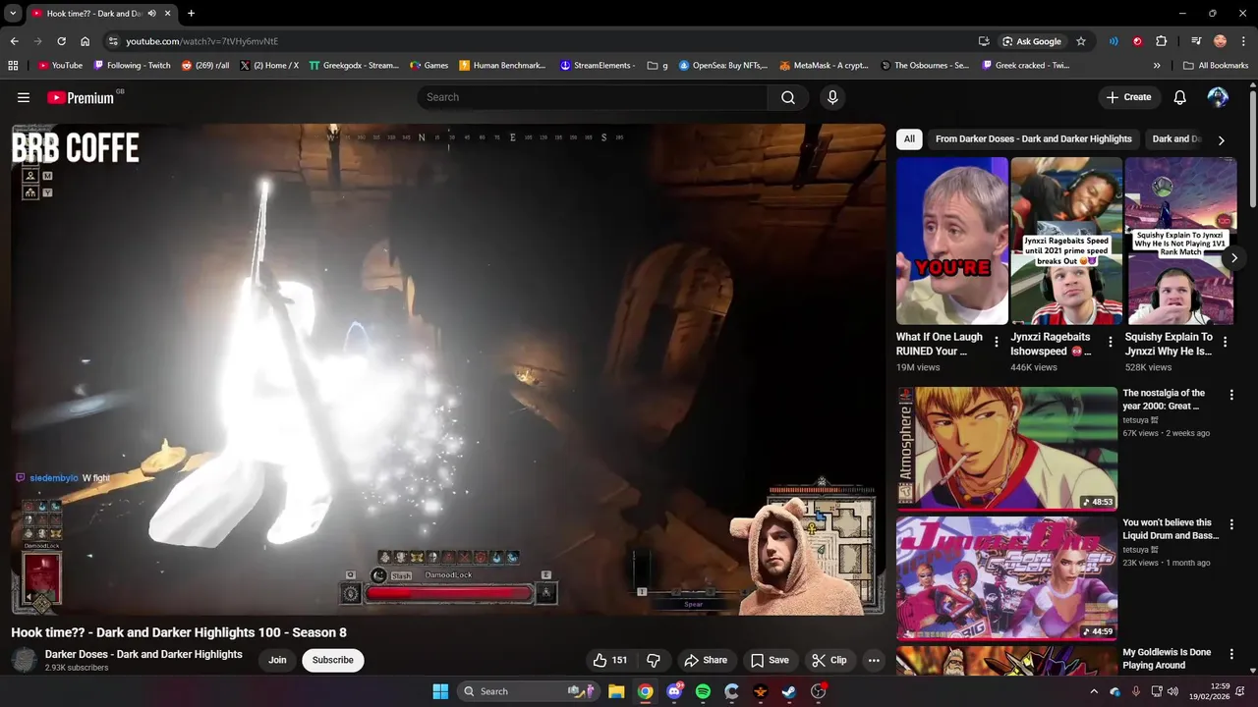Open the account avatar menu
This screenshot has height=707, width=1258.
point(1218,97)
